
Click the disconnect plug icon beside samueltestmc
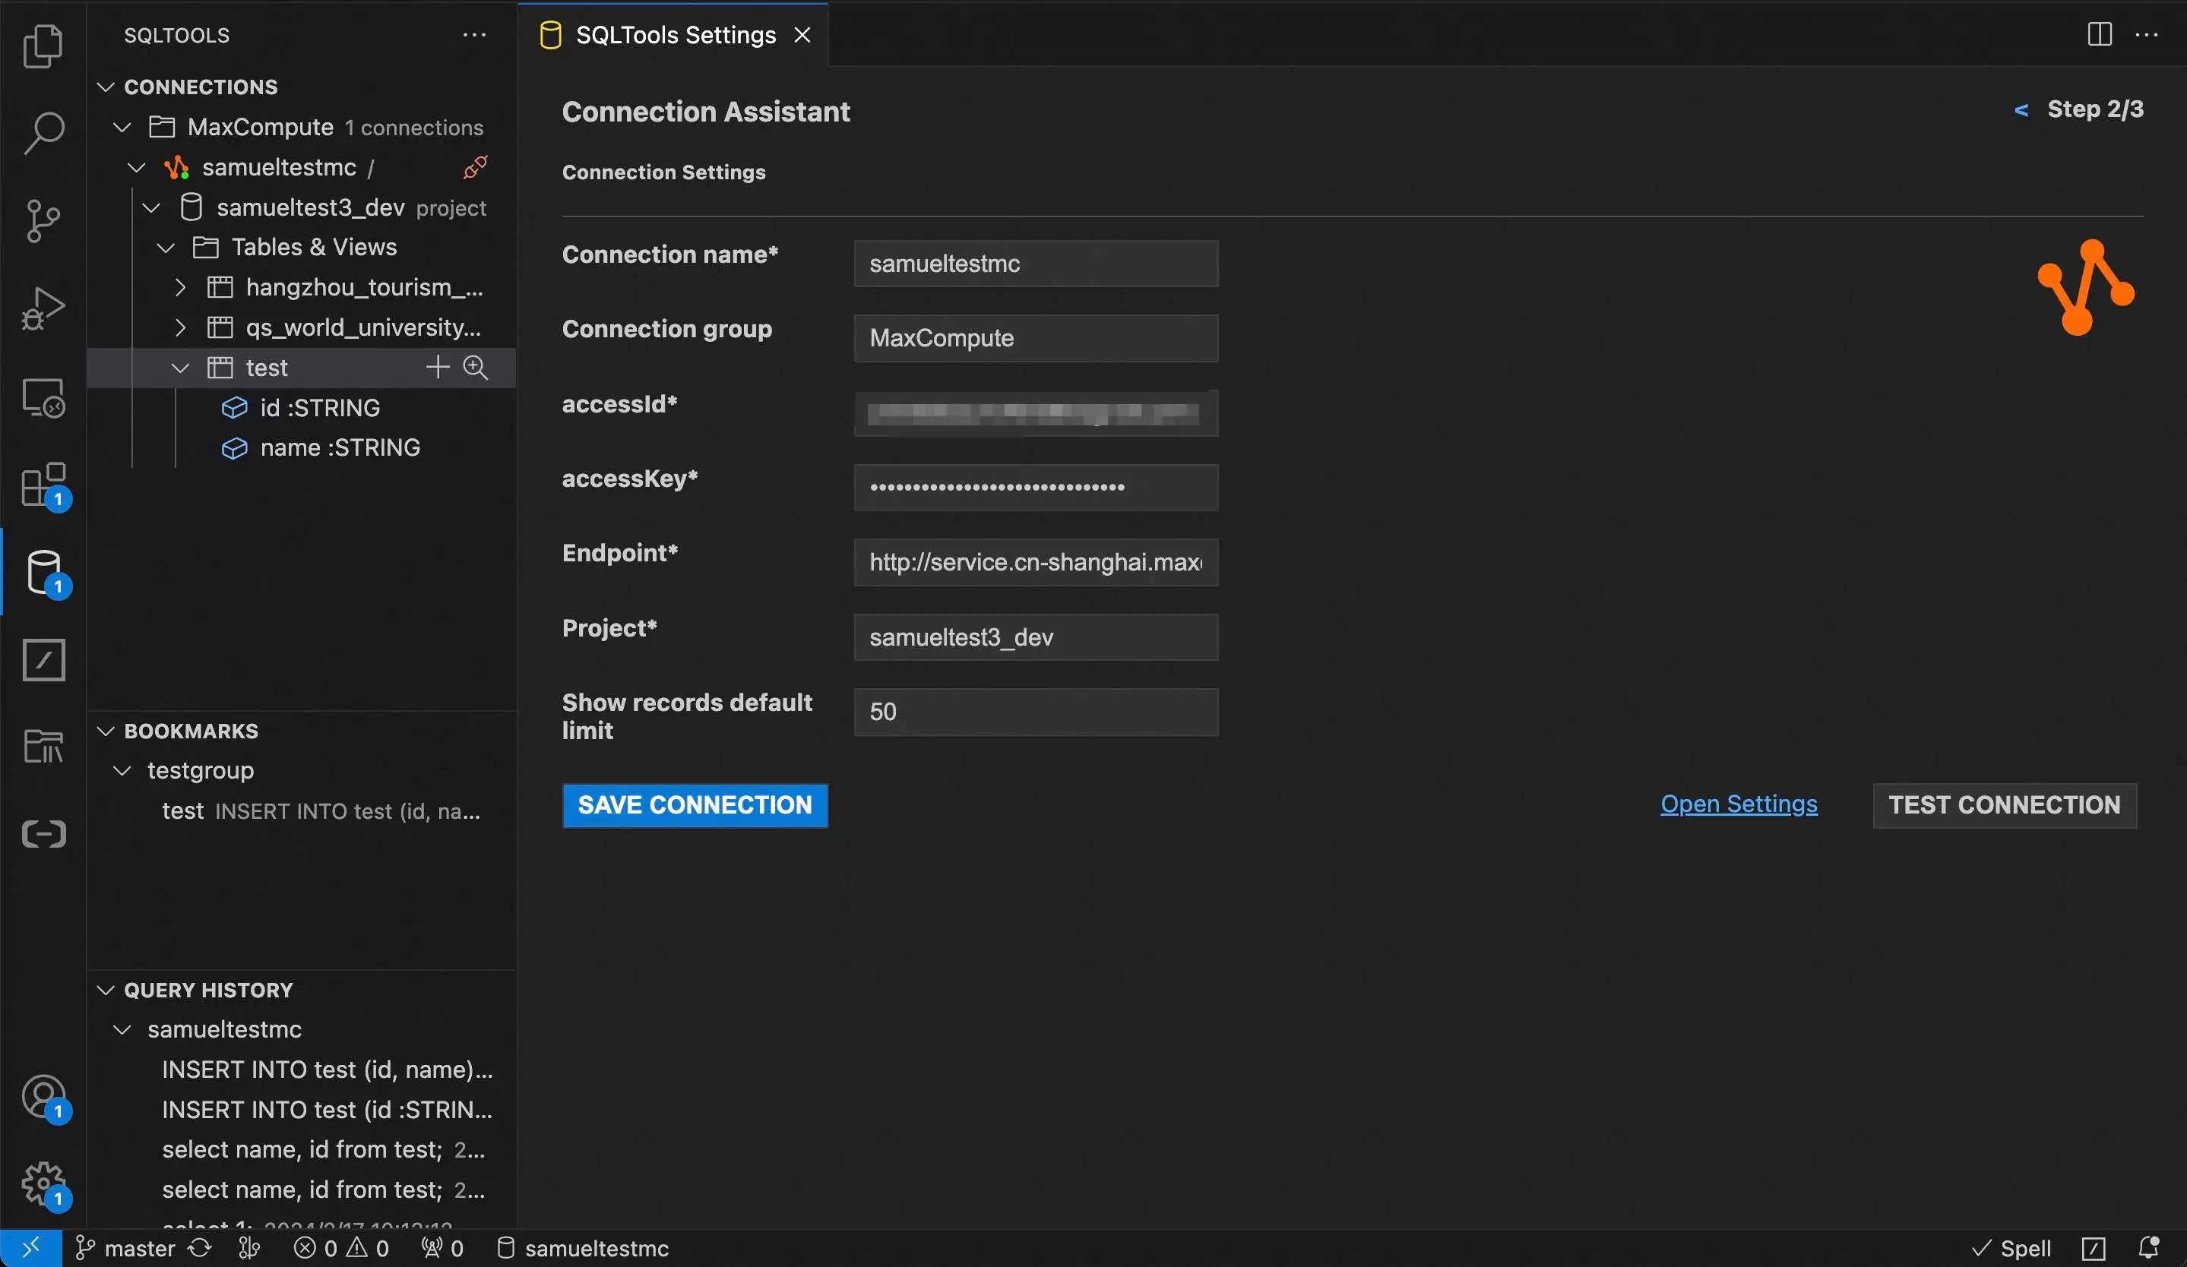[475, 166]
